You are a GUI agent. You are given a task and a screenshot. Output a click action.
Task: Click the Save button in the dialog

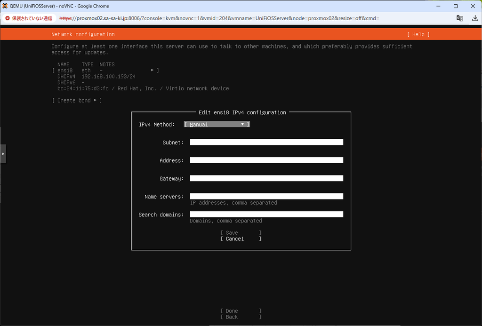[241, 232]
